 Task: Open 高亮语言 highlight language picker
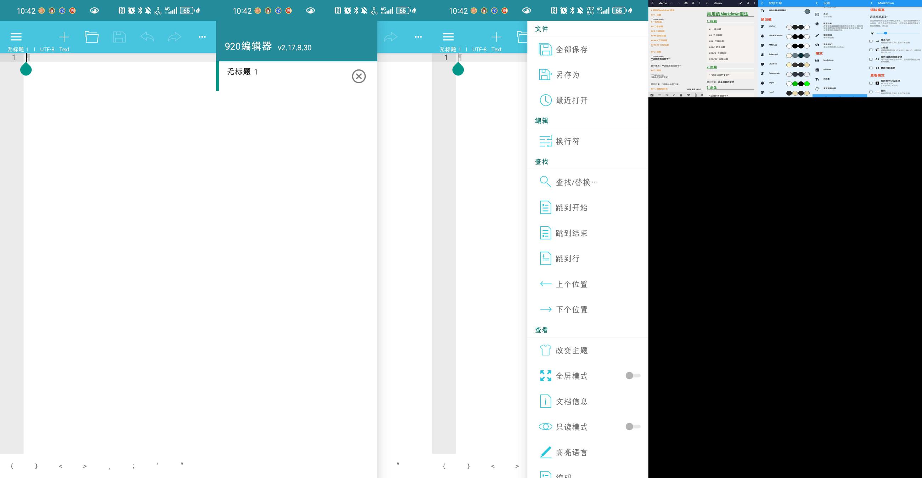click(588, 453)
